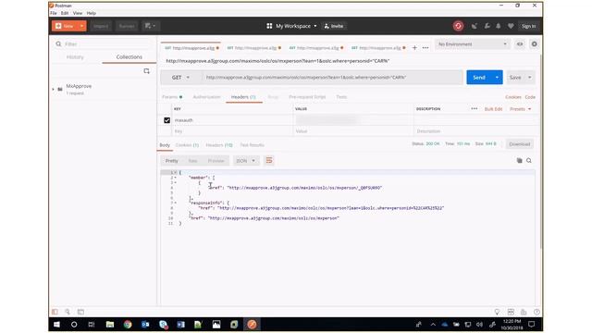Open settings wrench icon in header

click(487, 26)
